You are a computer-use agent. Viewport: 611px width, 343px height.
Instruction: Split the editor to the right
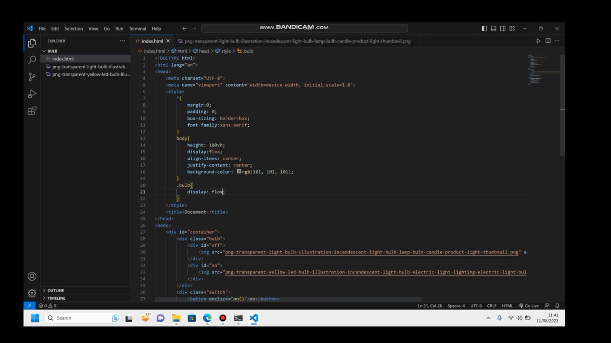point(548,41)
